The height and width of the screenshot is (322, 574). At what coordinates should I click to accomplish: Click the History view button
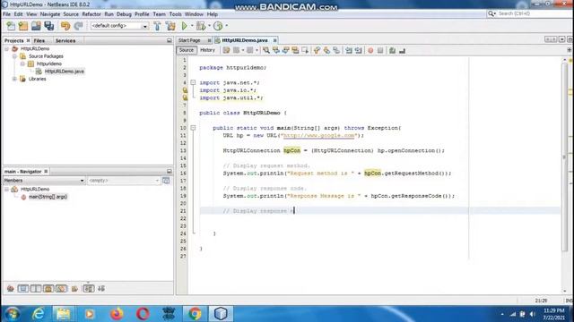coord(207,50)
